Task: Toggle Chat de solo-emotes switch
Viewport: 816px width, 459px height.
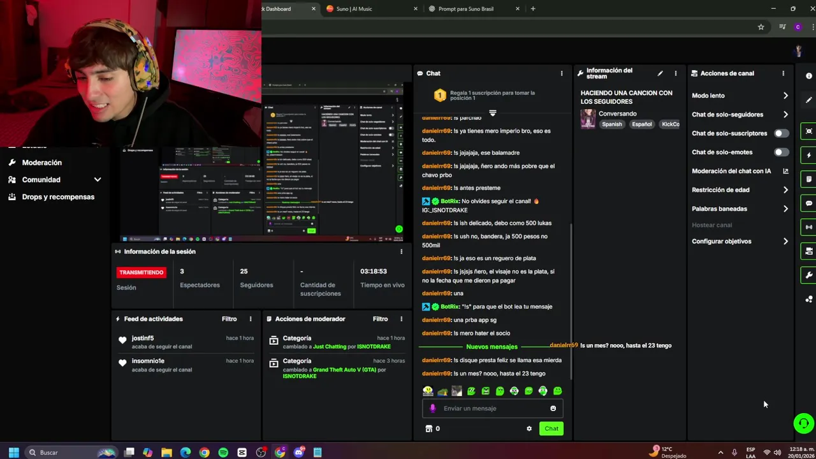Action: pyautogui.click(x=781, y=152)
